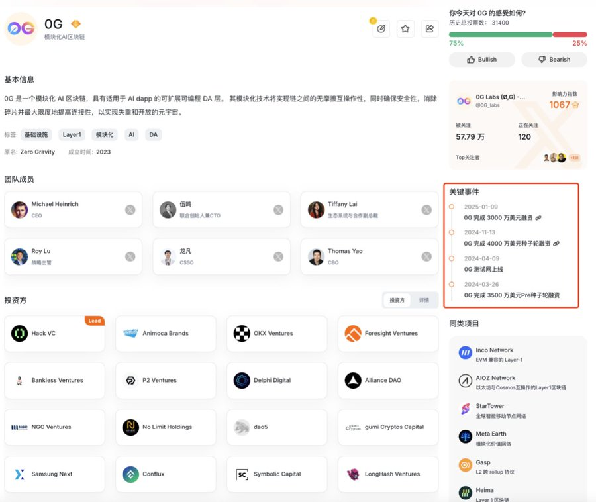This screenshot has width=596, height=502.
Task: Open the P2 Ventures investor card
Action: 166,380
